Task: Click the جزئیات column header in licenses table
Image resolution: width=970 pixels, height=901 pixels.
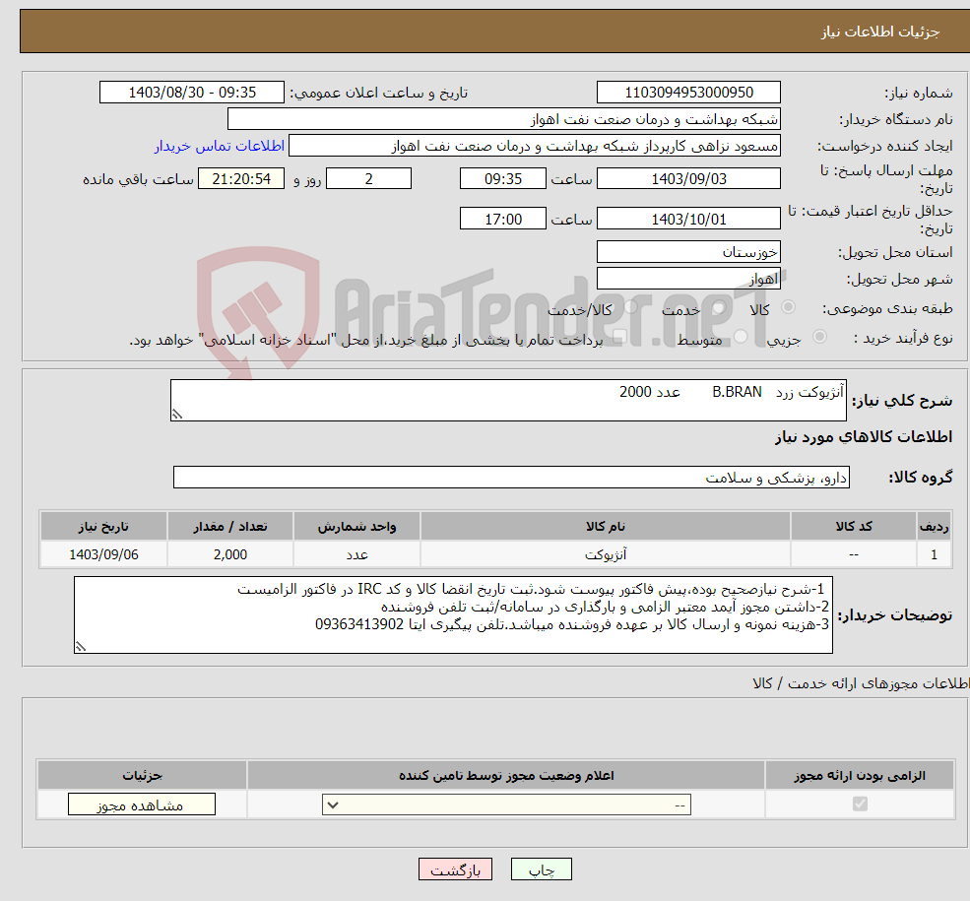Action: [x=142, y=776]
